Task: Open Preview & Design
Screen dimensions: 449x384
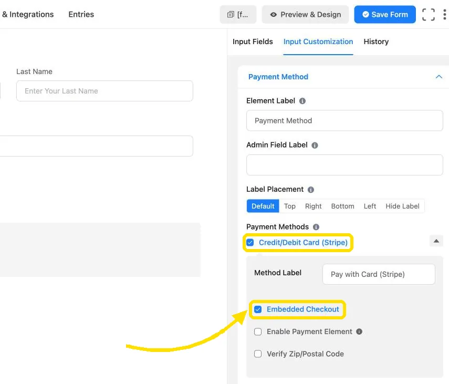Action: click(x=305, y=14)
